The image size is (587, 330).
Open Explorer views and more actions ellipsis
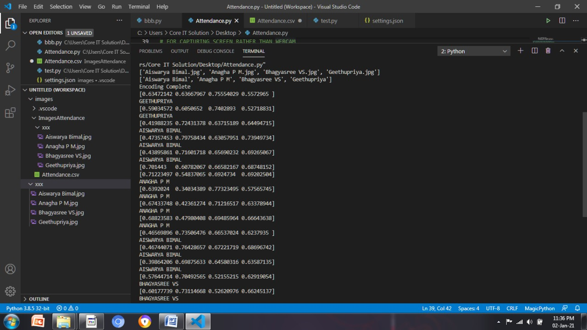click(x=119, y=21)
